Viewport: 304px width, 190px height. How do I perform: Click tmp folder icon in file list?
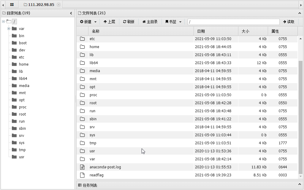click(x=83, y=143)
